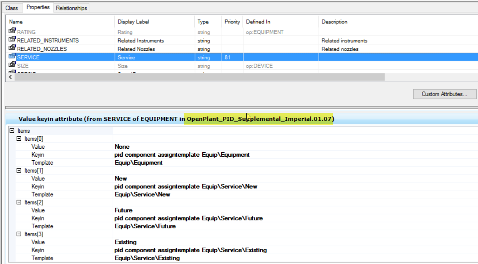Open the Relationships tab
Viewport: 478px width, 264px height.
coord(71,8)
